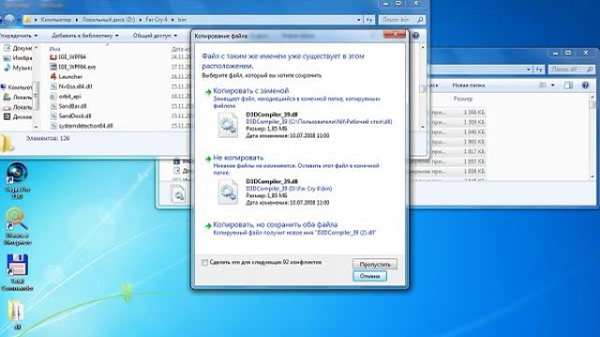Click Компьютер in the address breadcrumb
The height and width of the screenshot is (337, 600).
[x=56, y=20]
